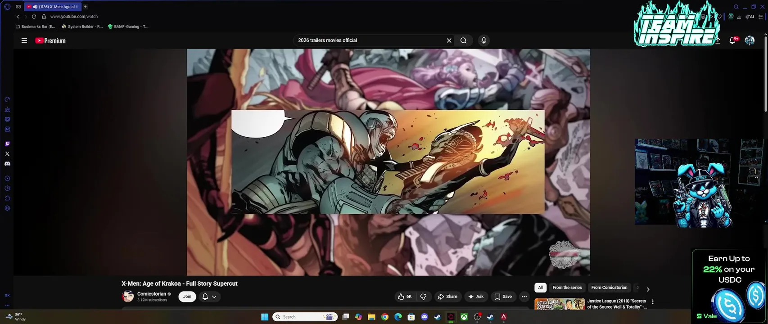768x324 pixels.
Task: Open the Twitch sidebar panel
Action: (7, 144)
